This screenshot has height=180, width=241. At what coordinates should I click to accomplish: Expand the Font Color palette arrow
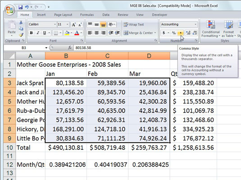[81, 33]
